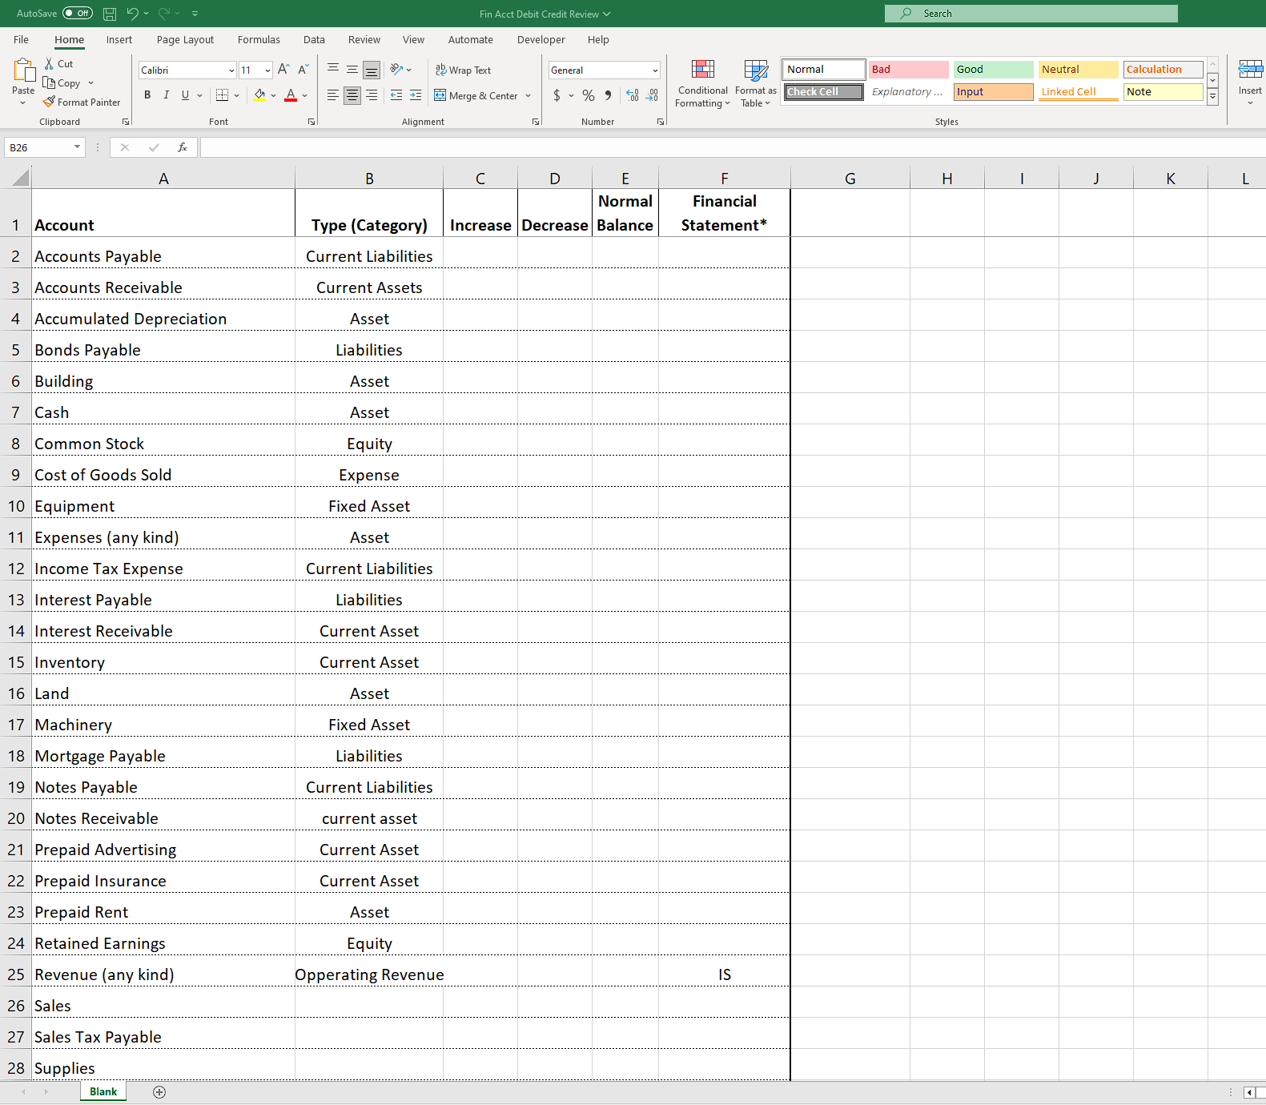Open the Alignment settings dialog launcher

[x=536, y=122]
